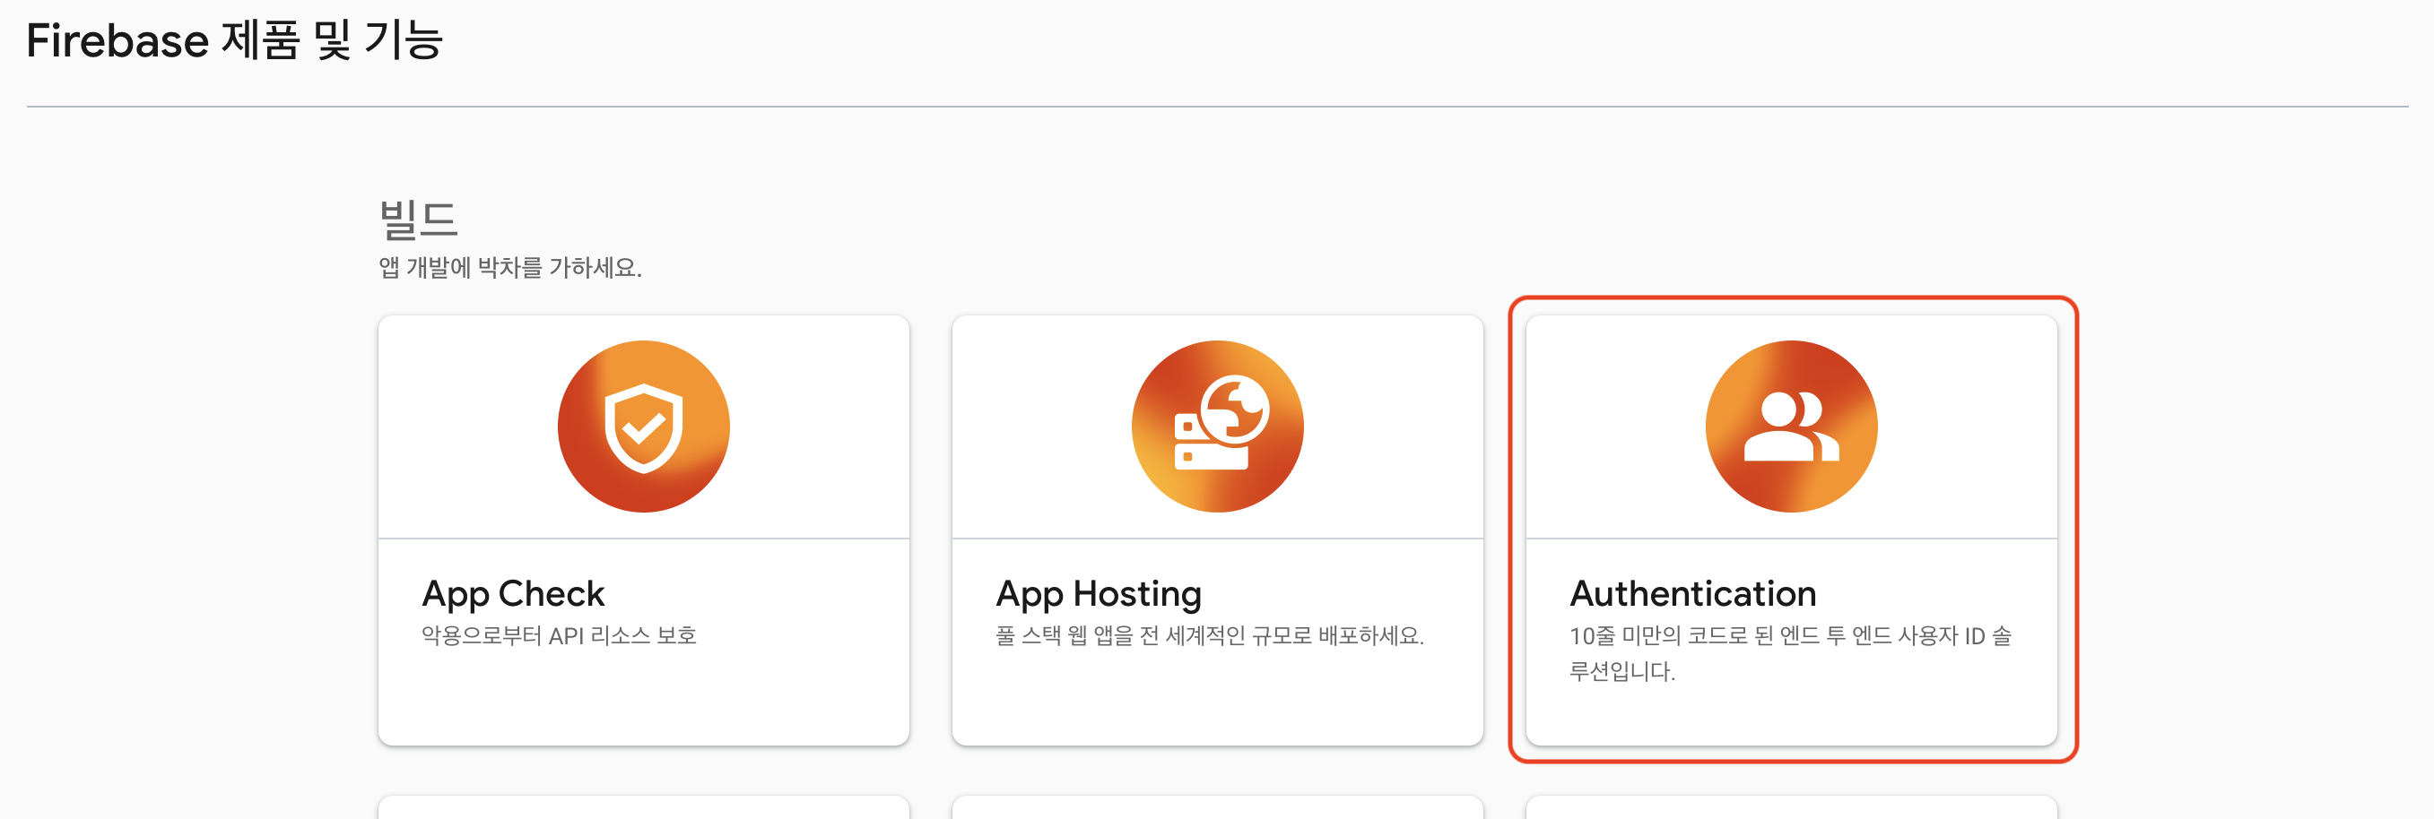
Task: Select text '풀 스택 웹 앱을 전 세계적인 규모로 배포하세요.'
Action: 1210,636
